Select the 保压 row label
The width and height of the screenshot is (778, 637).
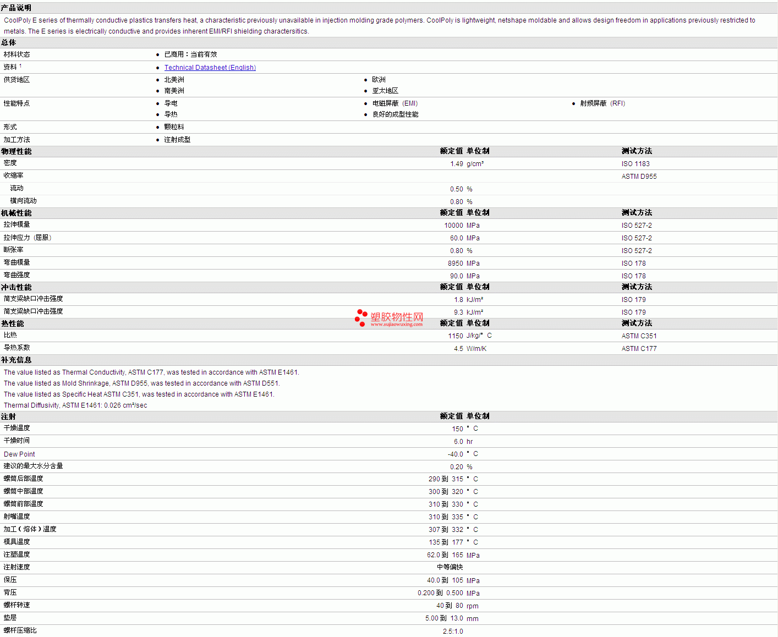tap(10, 580)
